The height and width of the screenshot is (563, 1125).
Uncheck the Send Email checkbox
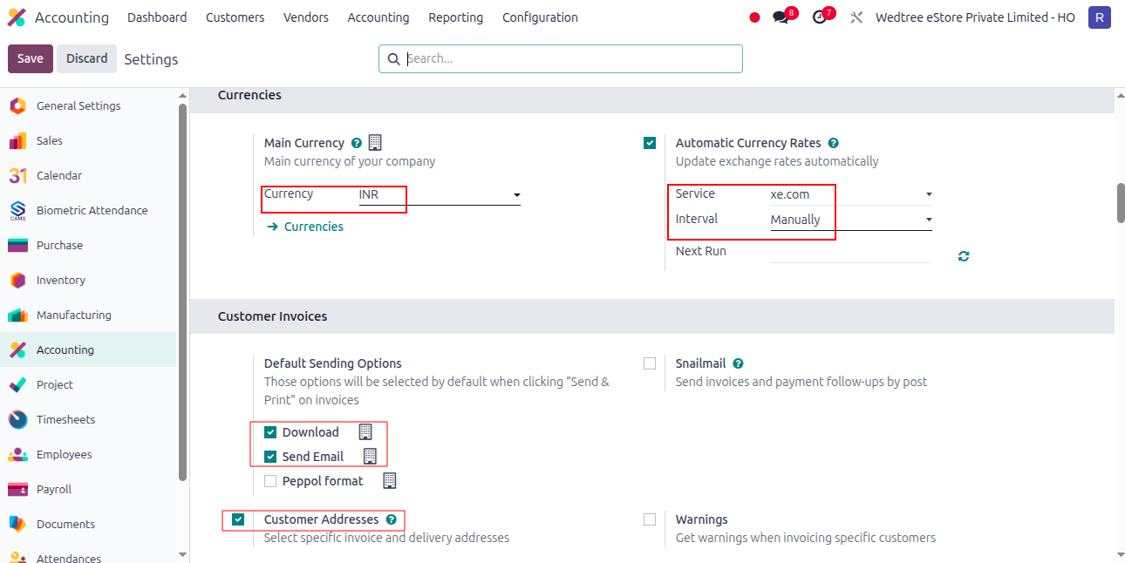pos(270,457)
